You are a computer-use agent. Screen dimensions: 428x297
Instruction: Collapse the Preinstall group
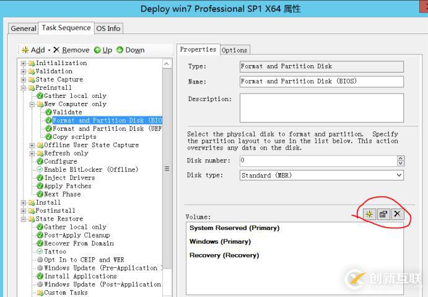[24, 88]
